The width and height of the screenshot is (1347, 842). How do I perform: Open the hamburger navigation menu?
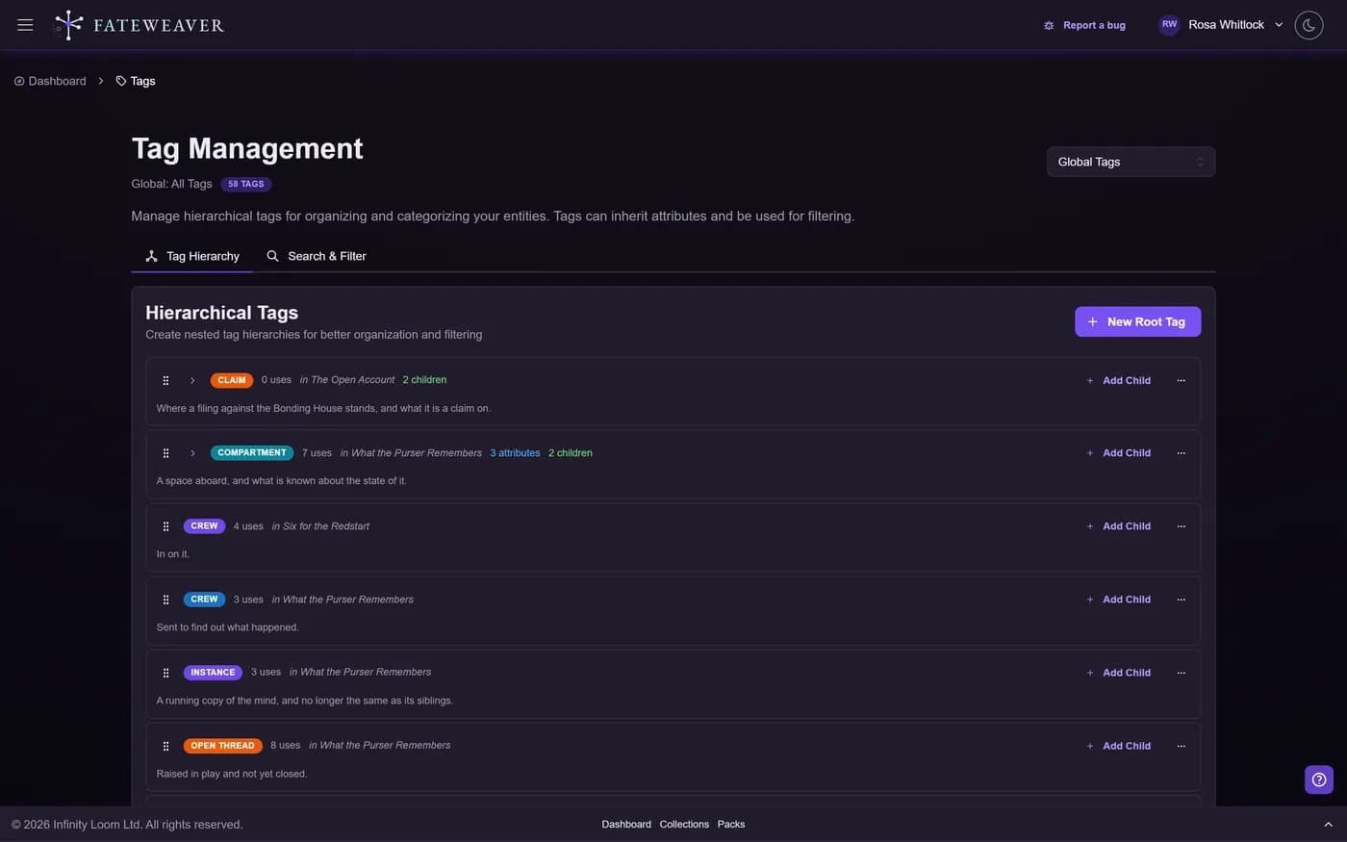[25, 25]
